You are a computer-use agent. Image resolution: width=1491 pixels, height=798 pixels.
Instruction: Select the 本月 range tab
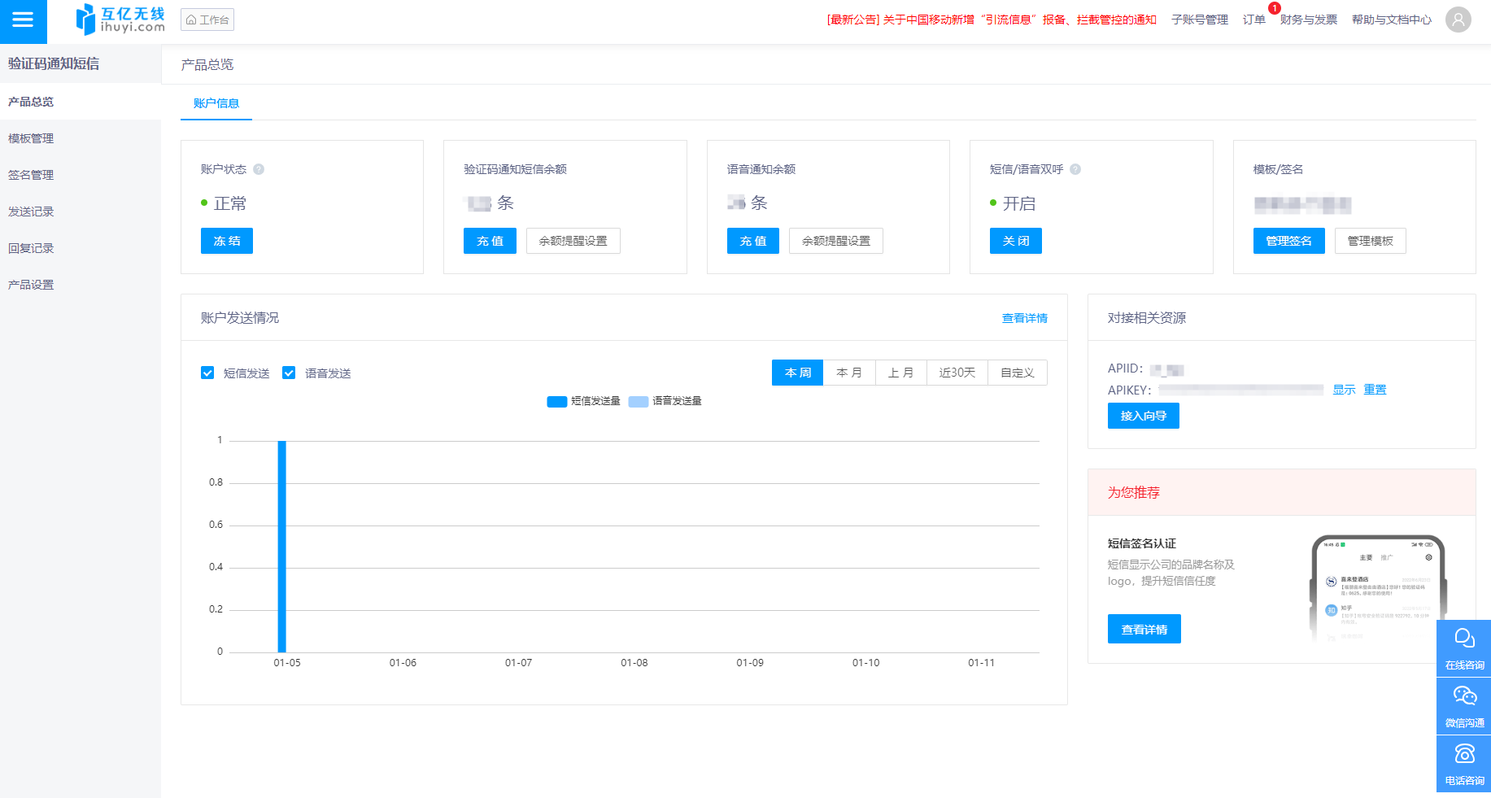click(x=849, y=373)
